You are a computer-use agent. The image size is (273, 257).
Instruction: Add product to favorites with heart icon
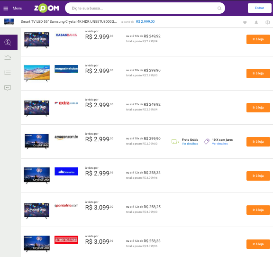coord(245,22)
